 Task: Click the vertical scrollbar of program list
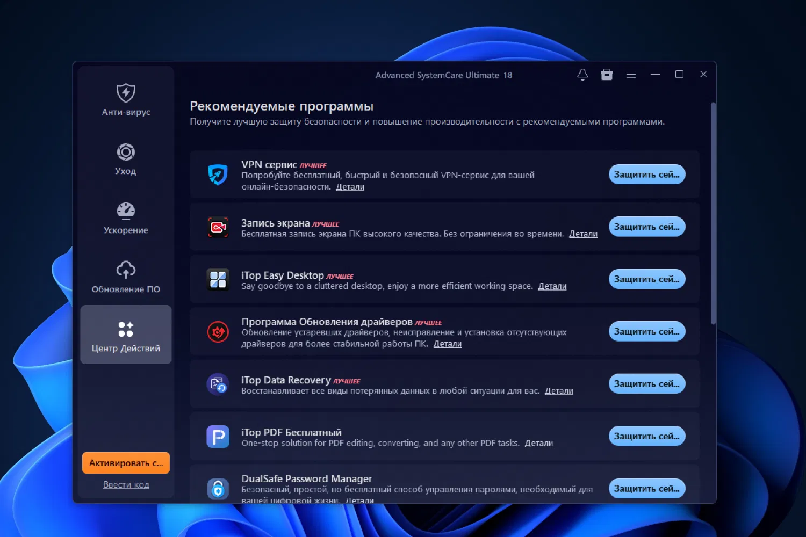[713, 214]
